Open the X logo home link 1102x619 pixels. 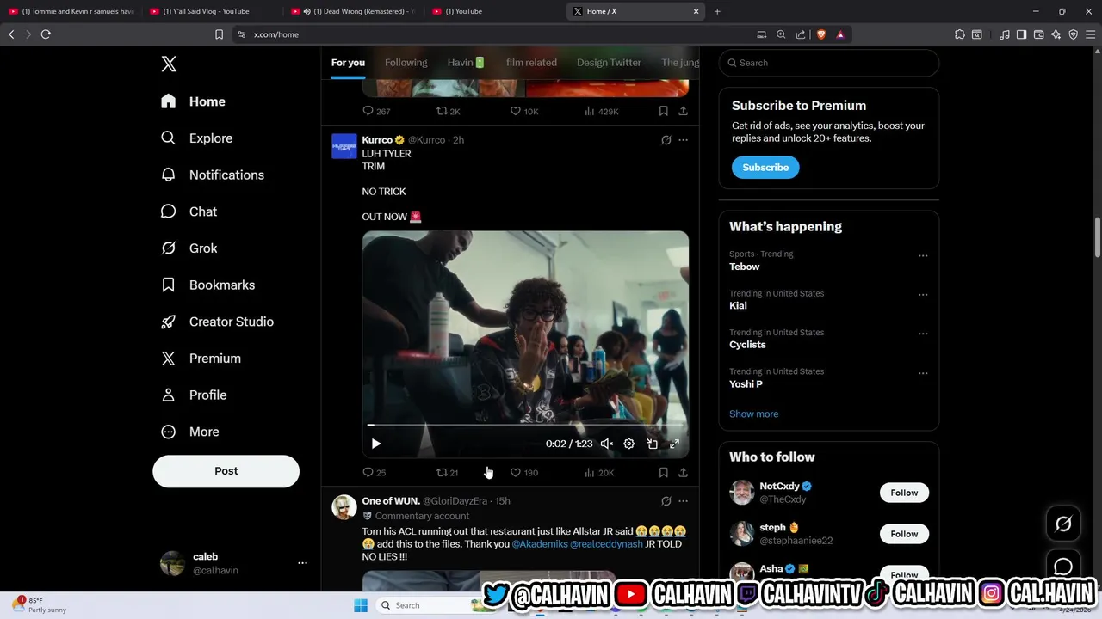tap(169, 64)
